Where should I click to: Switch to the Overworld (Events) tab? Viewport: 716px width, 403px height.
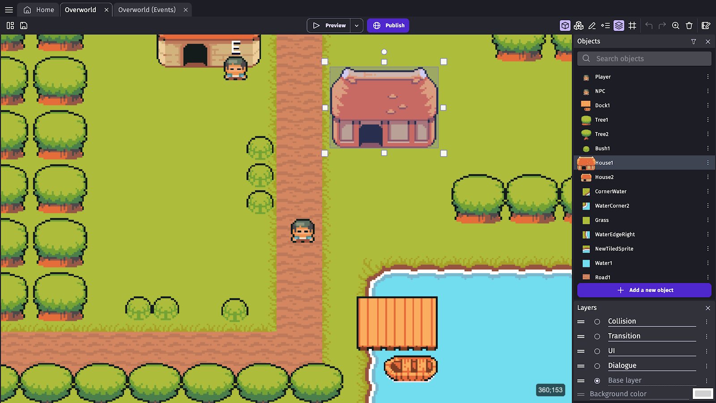coord(147,10)
